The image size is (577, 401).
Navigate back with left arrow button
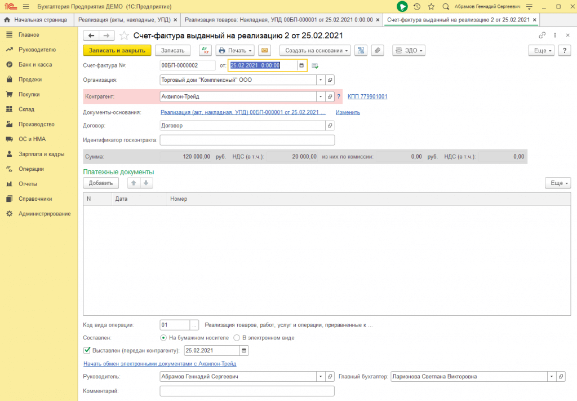[91, 36]
